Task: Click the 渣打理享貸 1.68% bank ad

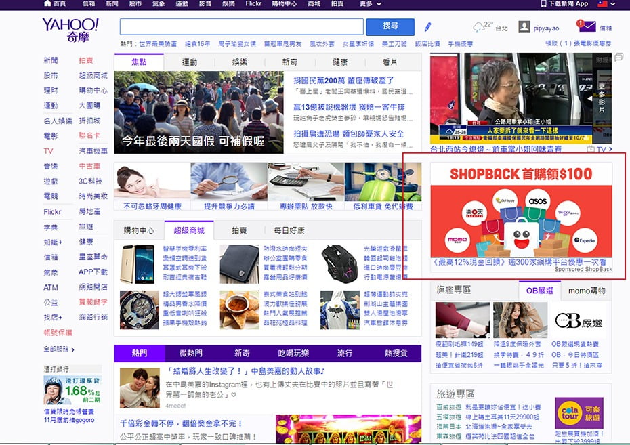Action: tap(72, 390)
